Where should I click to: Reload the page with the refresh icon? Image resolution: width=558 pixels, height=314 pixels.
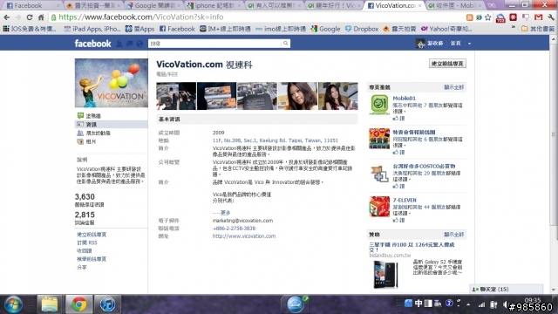pyautogui.click(x=29, y=17)
